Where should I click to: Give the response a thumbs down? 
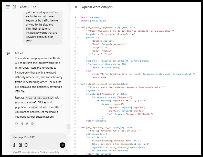pyautogui.click(x=32, y=124)
